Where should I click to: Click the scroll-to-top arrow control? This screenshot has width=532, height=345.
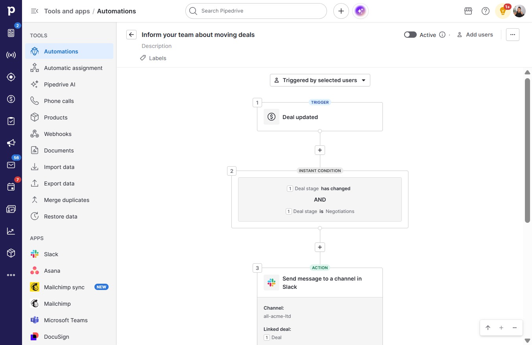(x=488, y=328)
